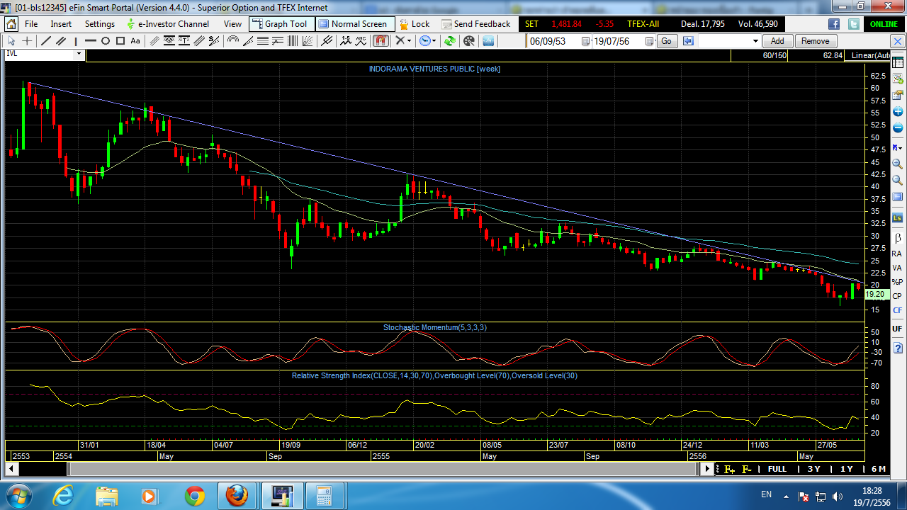
Task: Select the arrow pointer tool
Action: (x=11, y=41)
